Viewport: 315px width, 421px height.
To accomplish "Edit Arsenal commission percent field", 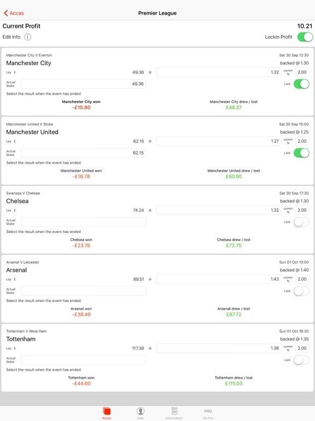I will [302, 279].
